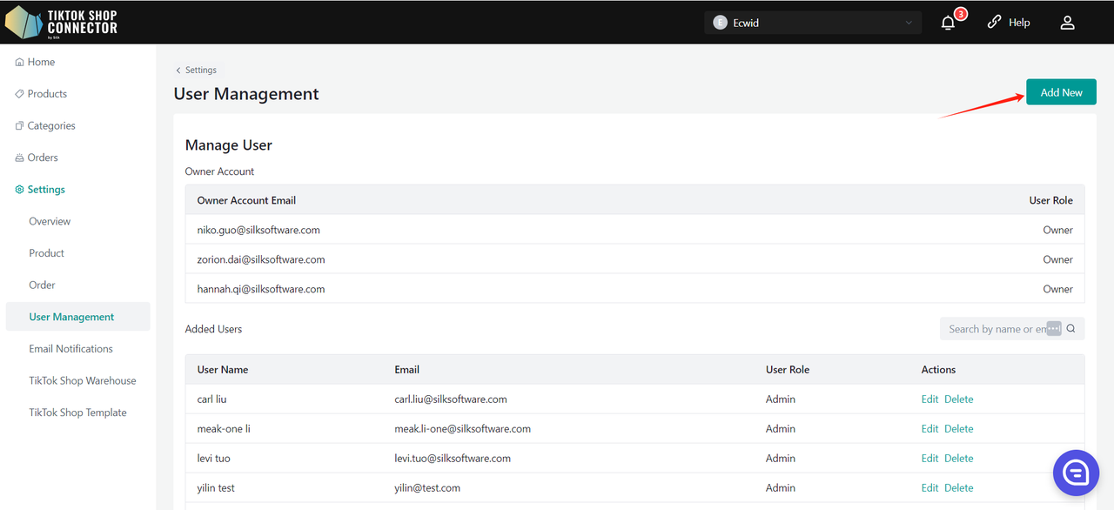The width and height of the screenshot is (1114, 510).
Task: Select TikTok Shop Warehouse settings
Action: (x=83, y=381)
